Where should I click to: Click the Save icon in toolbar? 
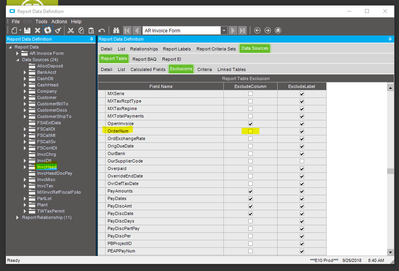27,30
